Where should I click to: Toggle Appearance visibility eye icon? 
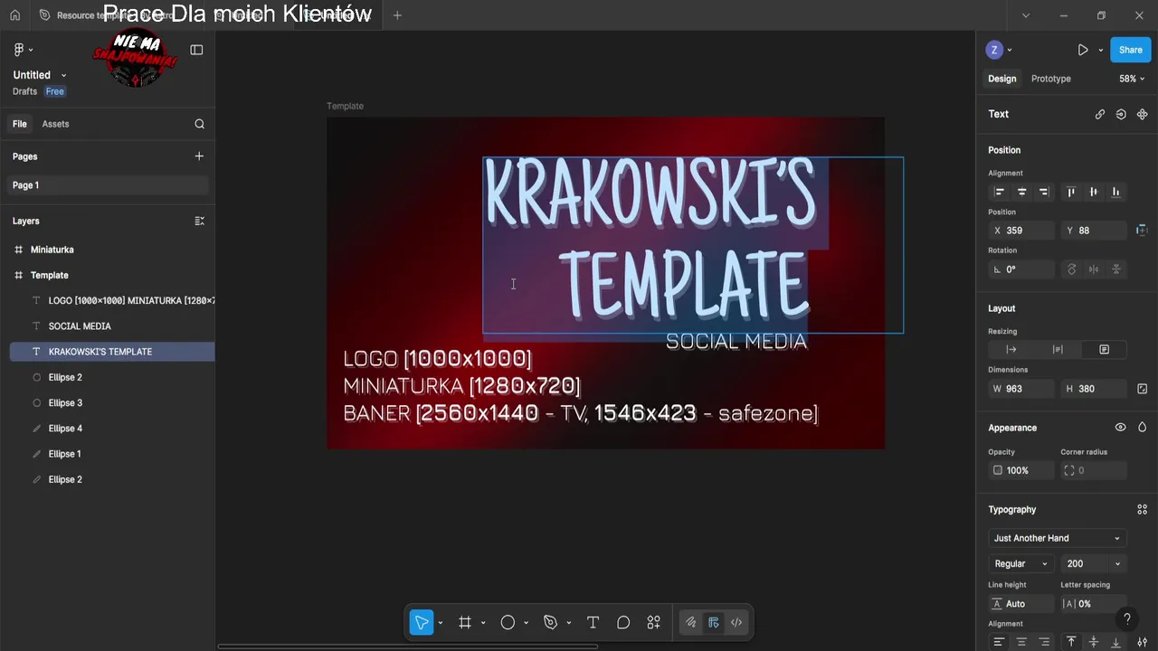pyautogui.click(x=1120, y=428)
